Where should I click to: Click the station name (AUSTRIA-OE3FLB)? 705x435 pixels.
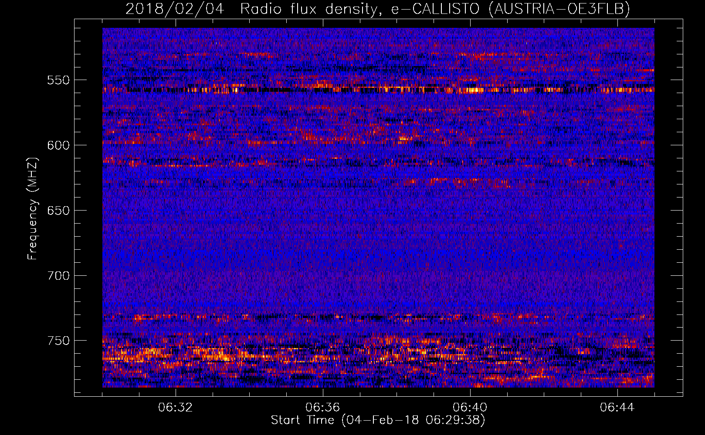559,9
